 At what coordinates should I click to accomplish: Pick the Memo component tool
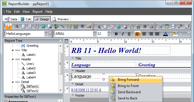pos(23,26)
